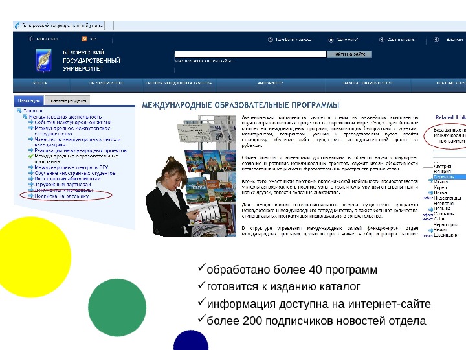Switch to the Главные разделы tab
The width and height of the screenshot is (466, 350).
[x=67, y=100]
